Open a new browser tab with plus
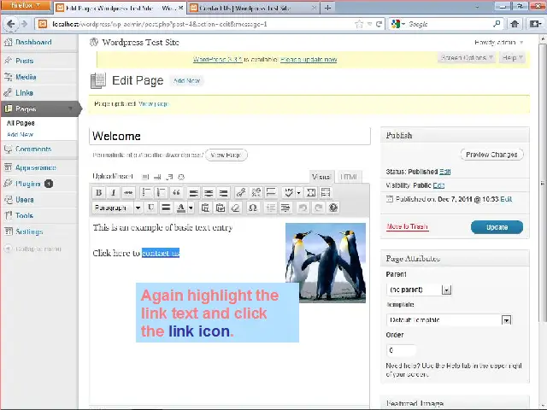This screenshot has height=410, width=547. tap(327, 8)
